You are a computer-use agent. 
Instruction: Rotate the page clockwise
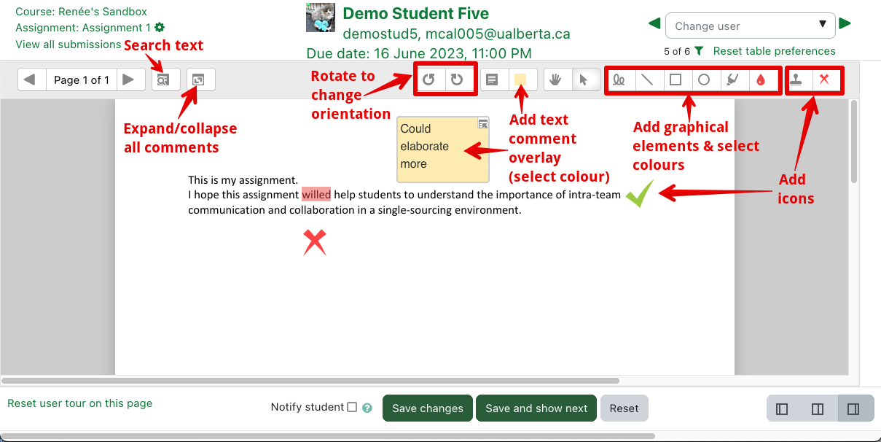[457, 80]
